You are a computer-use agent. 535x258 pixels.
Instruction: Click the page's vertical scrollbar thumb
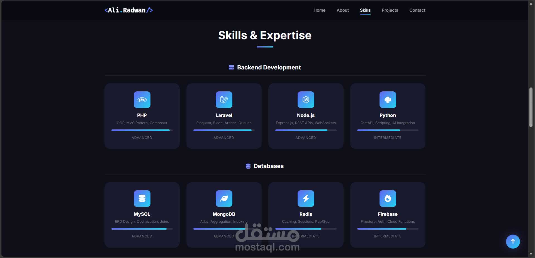pos(531,107)
